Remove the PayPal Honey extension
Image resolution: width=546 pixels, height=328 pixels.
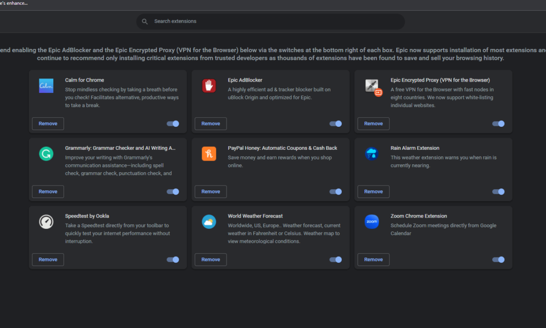pos(210,191)
